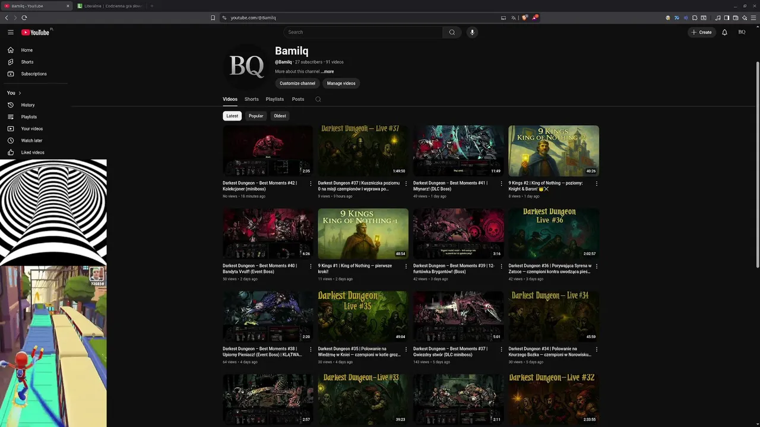This screenshot has height=427, width=760.
Task: Open Darkest Dungeon Live #34 thumbnail
Action: [553, 316]
